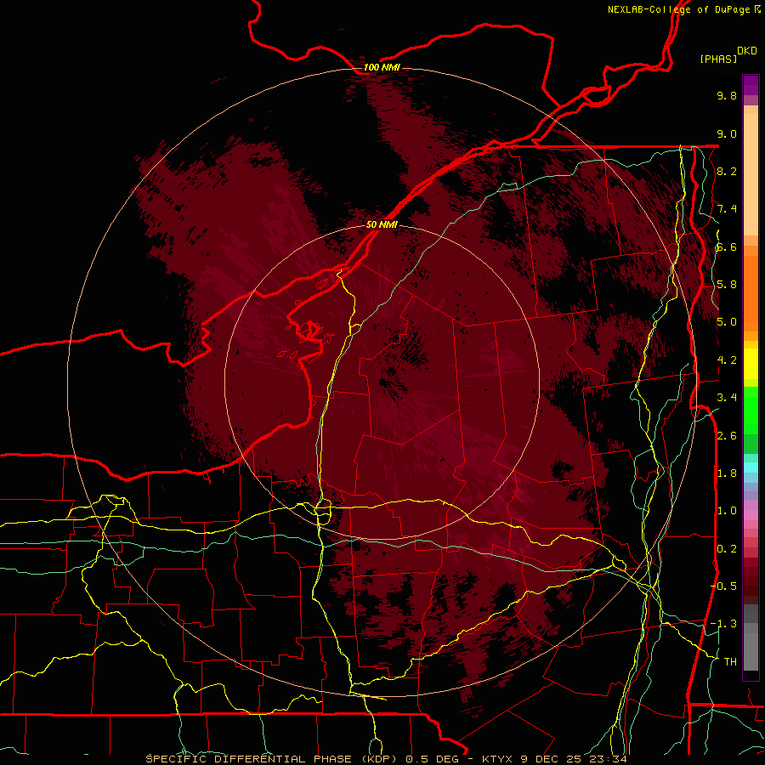Click the cyan segment of the color bar
The width and height of the screenshot is (765, 765).
click(x=751, y=467)
